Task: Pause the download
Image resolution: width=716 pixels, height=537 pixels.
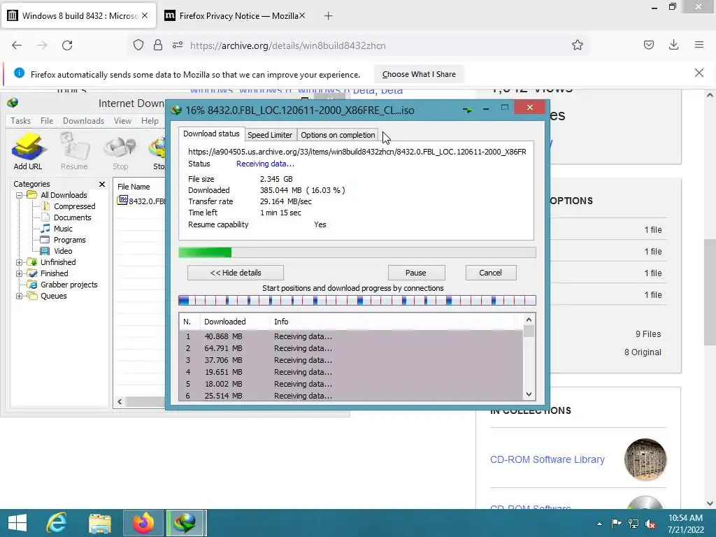Action: 415,273
